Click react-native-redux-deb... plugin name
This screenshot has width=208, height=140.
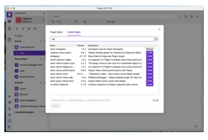pyautogui.click(x=62, y=77)
